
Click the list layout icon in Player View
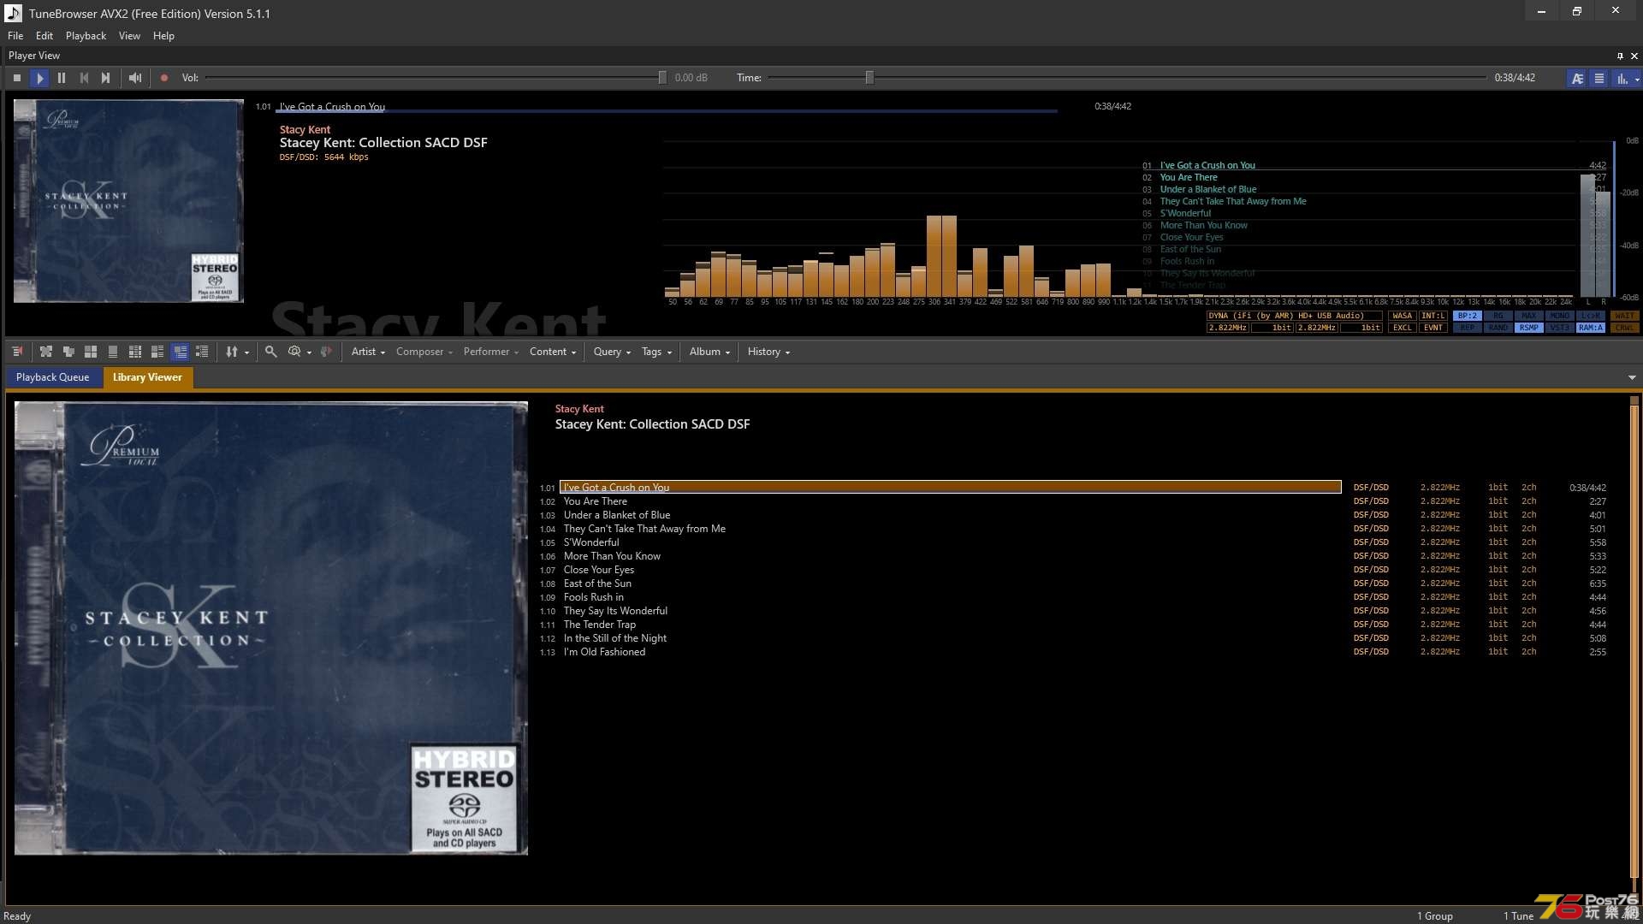click(1599, 78)
